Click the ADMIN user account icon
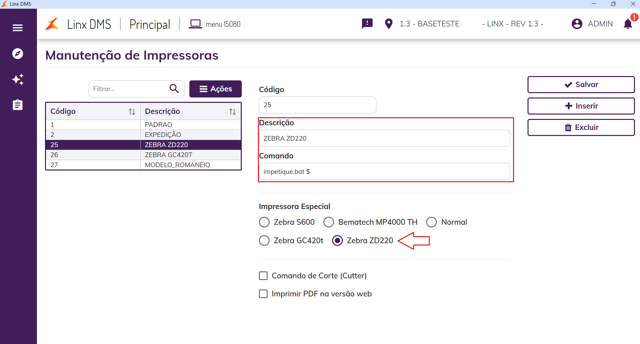This screenshot has height=344, width=640. coord(577,24)
